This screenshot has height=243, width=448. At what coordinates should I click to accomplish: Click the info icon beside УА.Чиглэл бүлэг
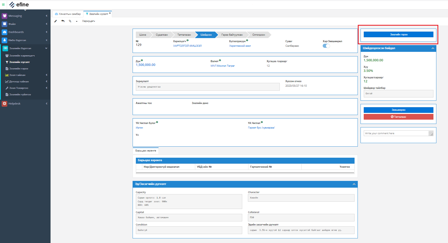[x=157, y=122]
